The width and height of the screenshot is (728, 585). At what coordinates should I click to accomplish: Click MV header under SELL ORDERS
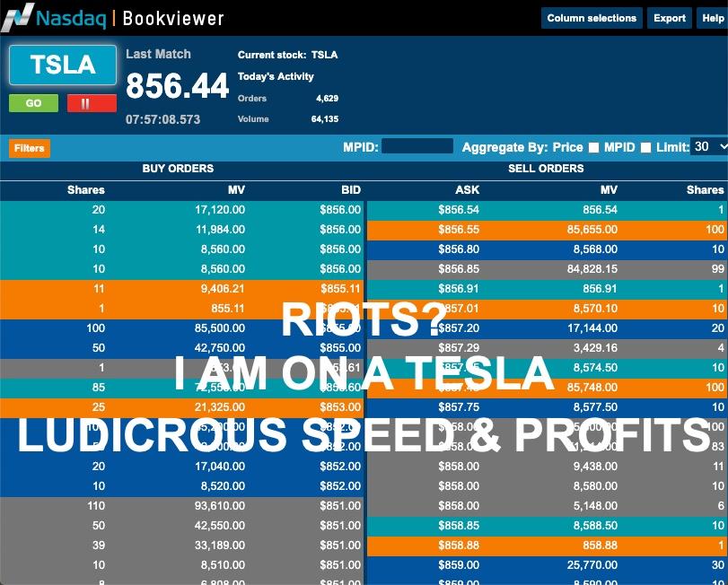(609, 189)
